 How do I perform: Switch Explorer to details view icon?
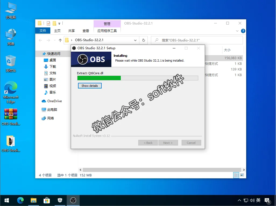(236, 175)
